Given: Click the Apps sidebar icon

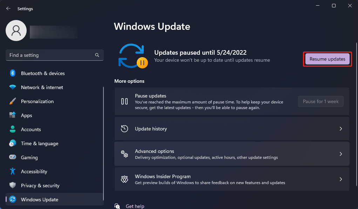Looking at the screenshot, I should pos(13,115).
